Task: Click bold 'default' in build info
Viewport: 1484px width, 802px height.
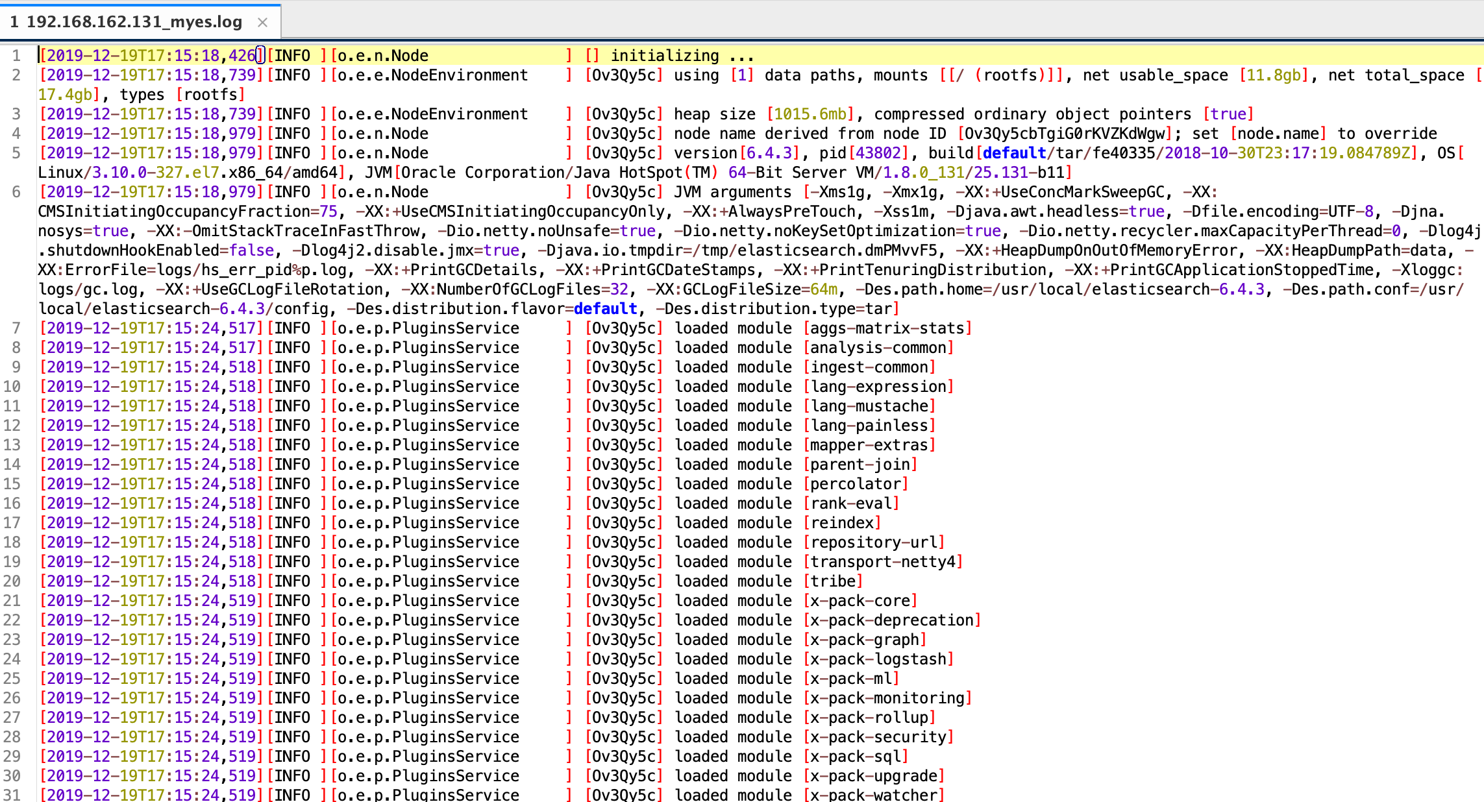Action: [1014, 152]
